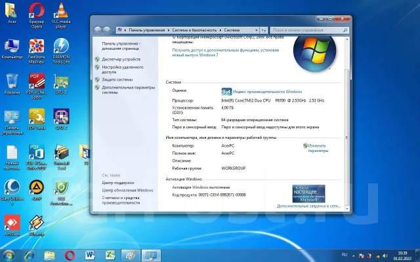Select the GPU-Z graphics card desktop icon
The height and width of the screenshot is (262, 420).
pyautogui.click(x=61, y=84)
